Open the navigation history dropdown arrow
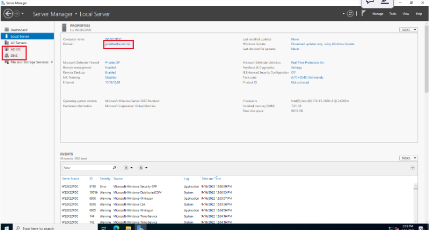 [23, 14]
